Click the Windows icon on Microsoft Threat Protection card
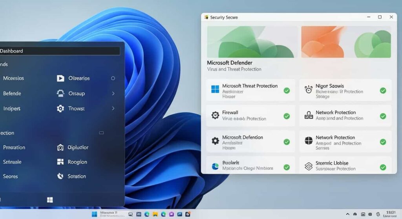Image resolution: width=402 pixels, height=219 pixels. [215, 89]
